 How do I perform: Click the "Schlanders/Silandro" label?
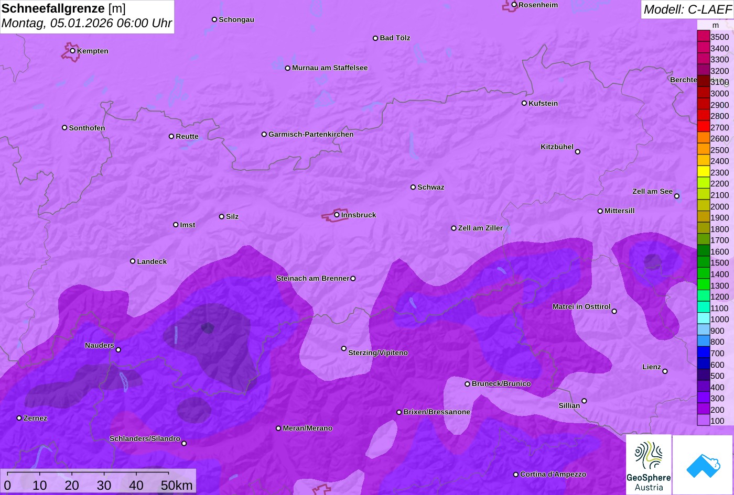[x=145, y=438]
